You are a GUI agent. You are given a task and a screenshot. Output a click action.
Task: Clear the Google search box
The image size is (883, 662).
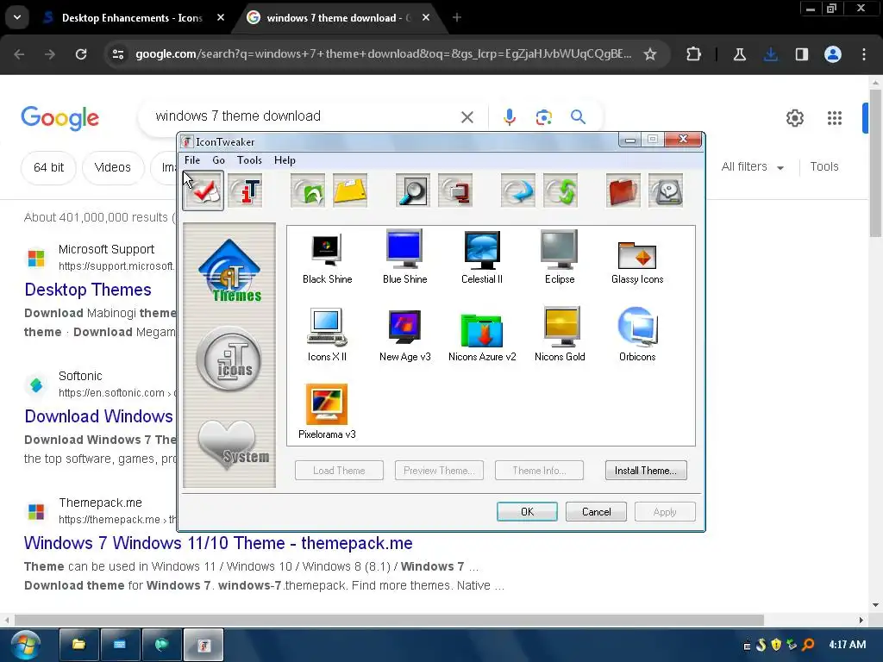click(x=467, y=117)
